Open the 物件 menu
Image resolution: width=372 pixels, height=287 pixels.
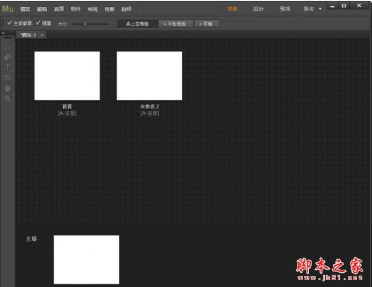76,9
